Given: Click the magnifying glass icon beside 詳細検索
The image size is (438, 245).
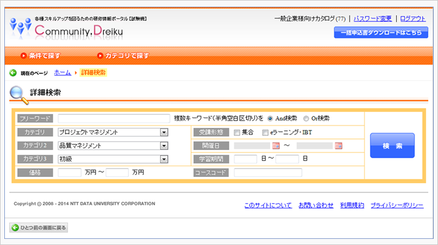Looking at the screenshot, I should pos(19,95).
